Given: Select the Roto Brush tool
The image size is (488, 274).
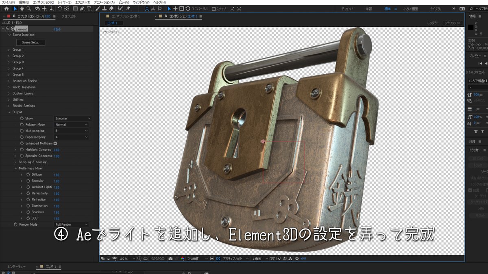Looking at the screenshot, I should pyautogui.click(x=120, y=8).
